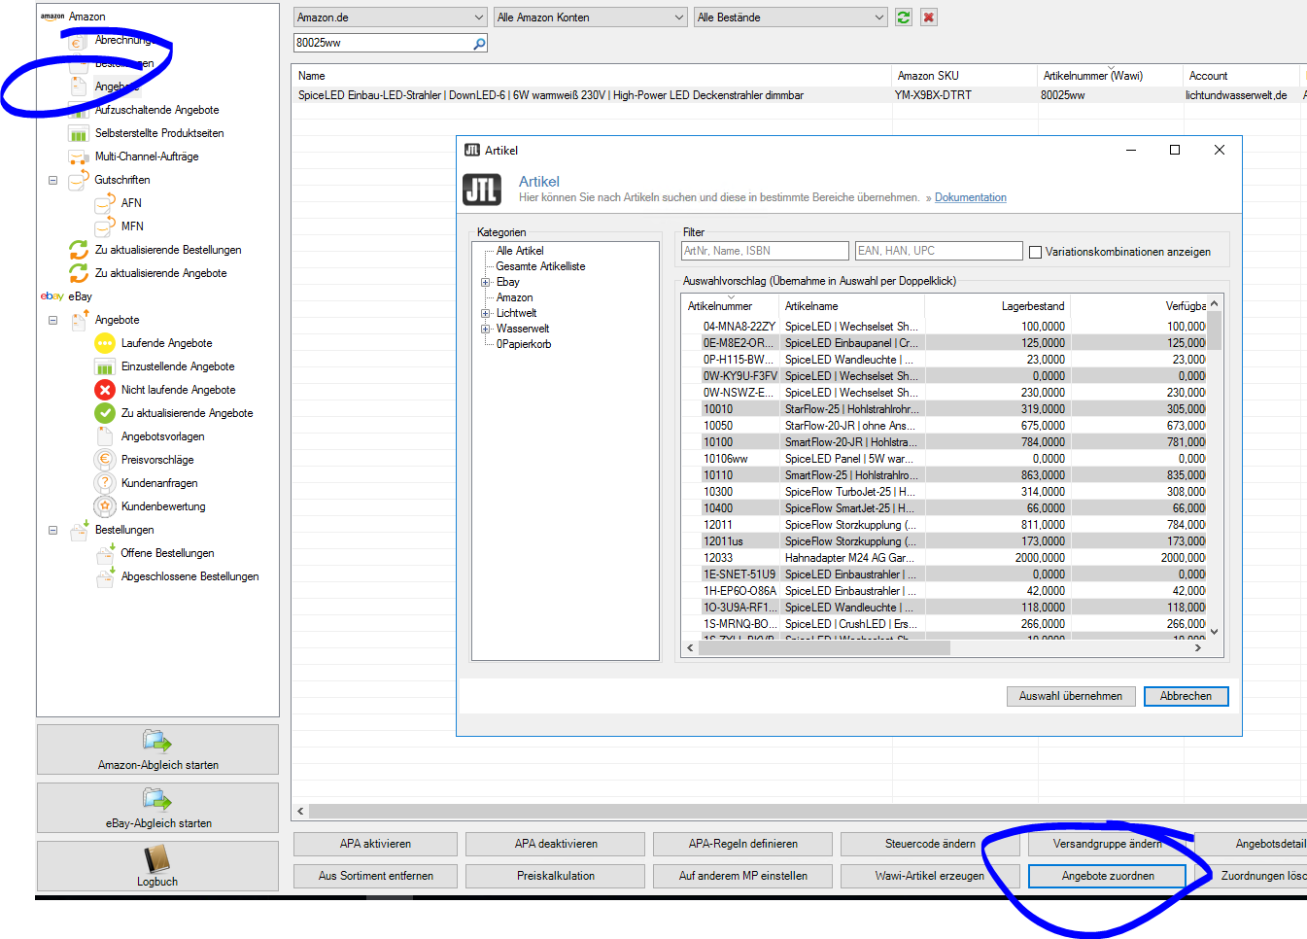Select Alle Artikel category

pos(520,251)
